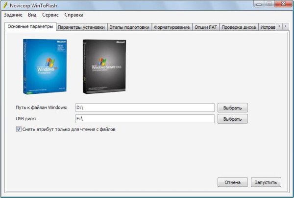Open the Задание menu
The height and width of the screenshot is (198, 294).
click(13, 15)
